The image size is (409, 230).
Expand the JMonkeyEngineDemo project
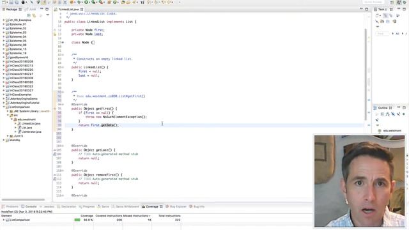click(4, 99)
